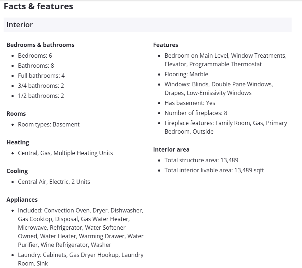Click Has basement: Yes entry
The height and width of the screenshot is (268, 302).
190,103
